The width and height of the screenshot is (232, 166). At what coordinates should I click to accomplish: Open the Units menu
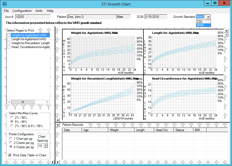(x=39, y=11)
